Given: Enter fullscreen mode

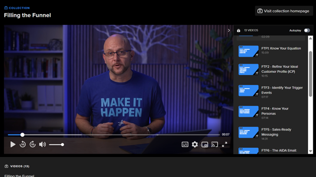Looking at the screenshot, I should [x=225, y=144].
